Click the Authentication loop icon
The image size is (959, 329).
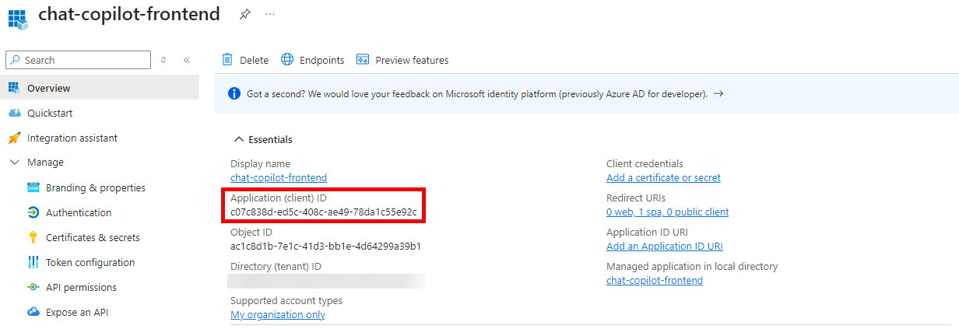pyautogui.click(x=33, y=212)
